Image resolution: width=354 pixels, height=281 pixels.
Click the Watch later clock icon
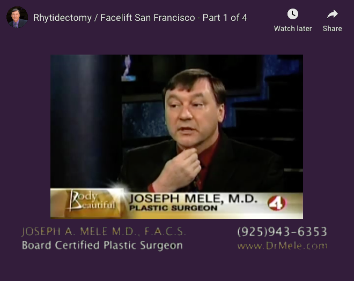[x=293, y=14]
